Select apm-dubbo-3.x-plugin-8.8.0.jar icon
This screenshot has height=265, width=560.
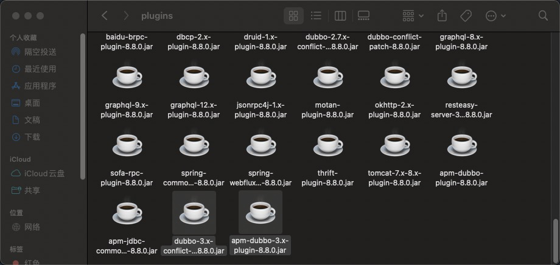[261, 213]
